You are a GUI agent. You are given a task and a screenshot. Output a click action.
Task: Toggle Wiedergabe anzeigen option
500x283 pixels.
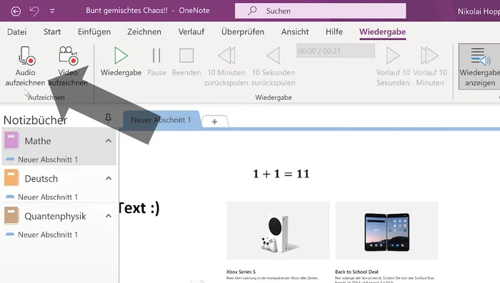[479, 66]
